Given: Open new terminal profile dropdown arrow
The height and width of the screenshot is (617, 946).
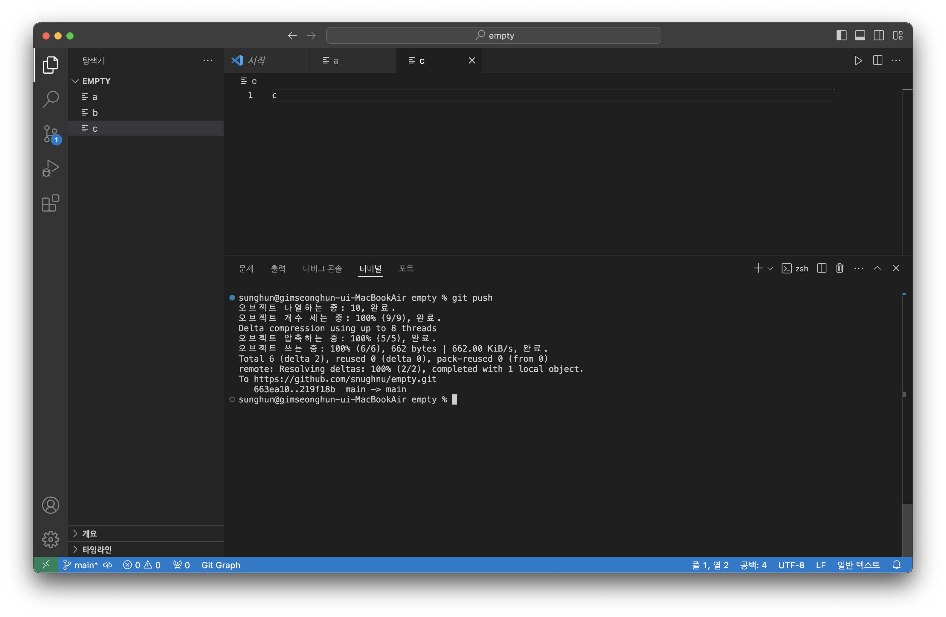Looking at the screenshot, I should 770,268.
